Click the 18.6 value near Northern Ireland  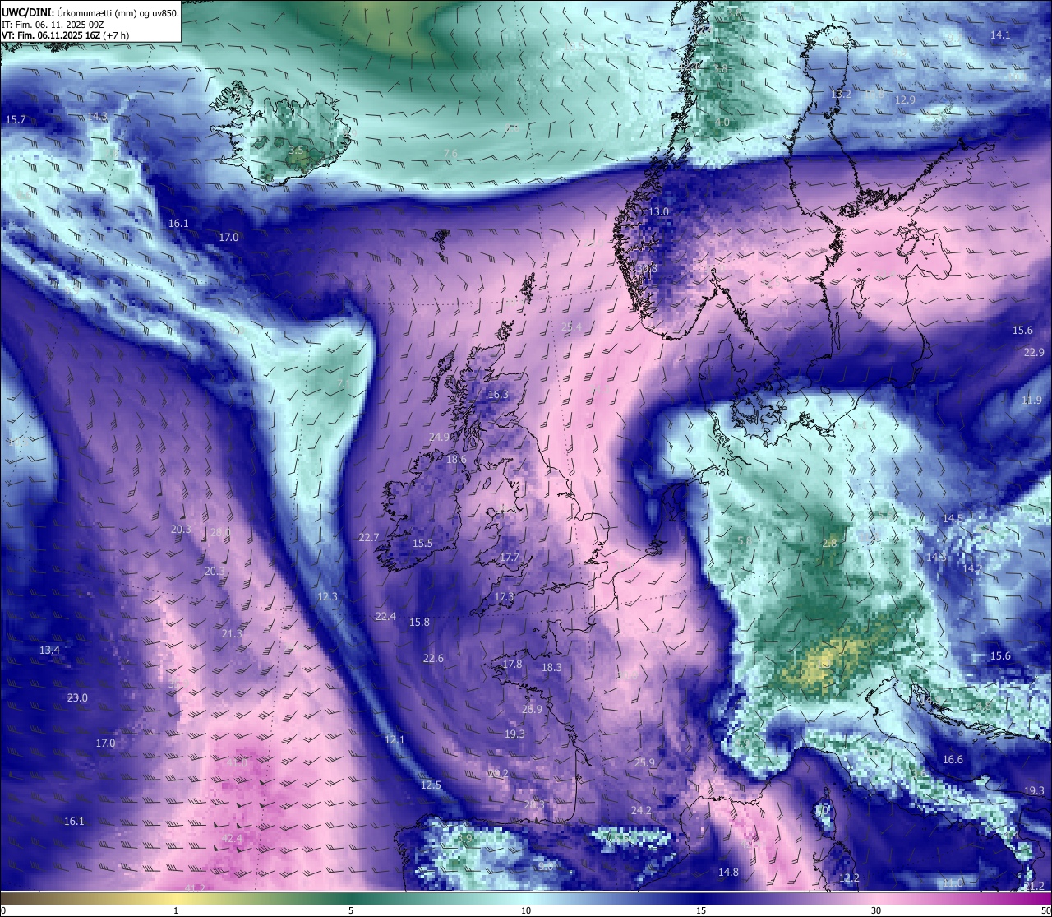456,459
